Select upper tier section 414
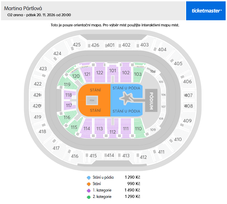 pos(110,155)
